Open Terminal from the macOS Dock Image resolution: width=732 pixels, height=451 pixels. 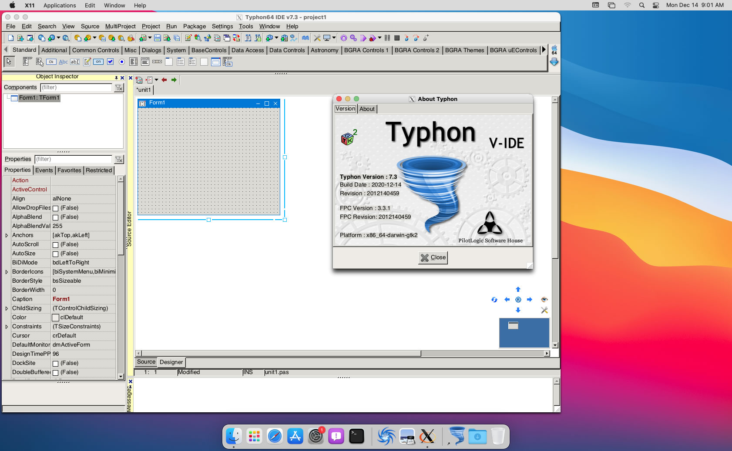pyautogui.click(x=356, y=436)
